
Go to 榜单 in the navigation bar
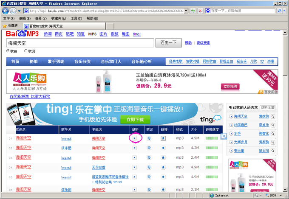[34, 62]
